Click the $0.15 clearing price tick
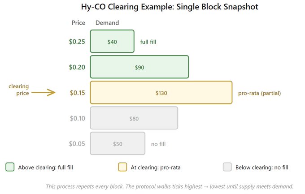Image resolution: width=305 pixels, height=194 pixels. point(77,93)
